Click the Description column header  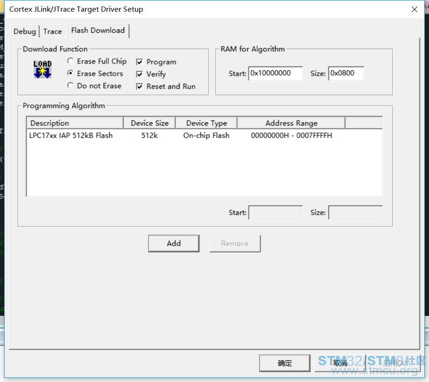(x=75, y=123)
